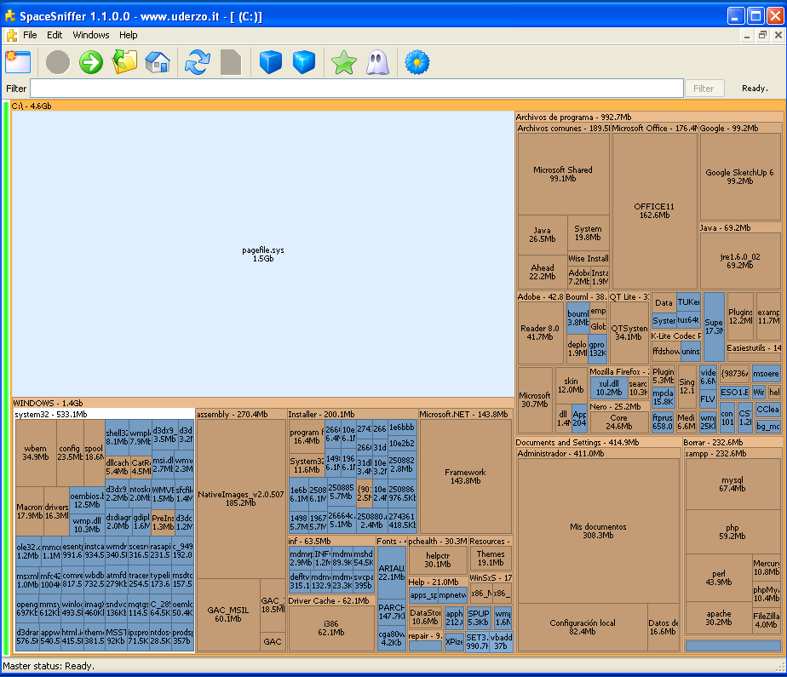Click the light blue cube icon
Screen dimensions: 787x677
(304, 62)
